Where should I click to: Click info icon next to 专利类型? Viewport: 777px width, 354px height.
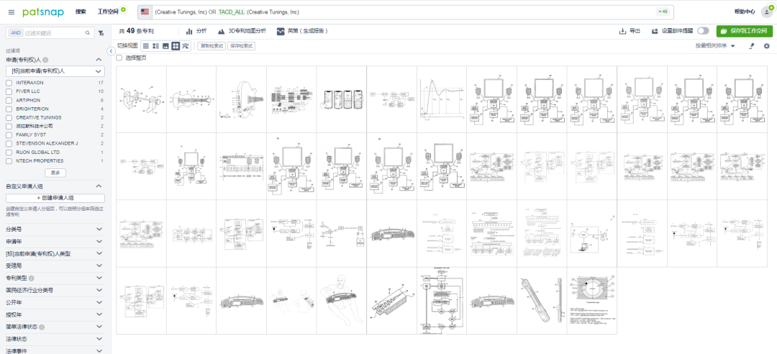point(31,278)
